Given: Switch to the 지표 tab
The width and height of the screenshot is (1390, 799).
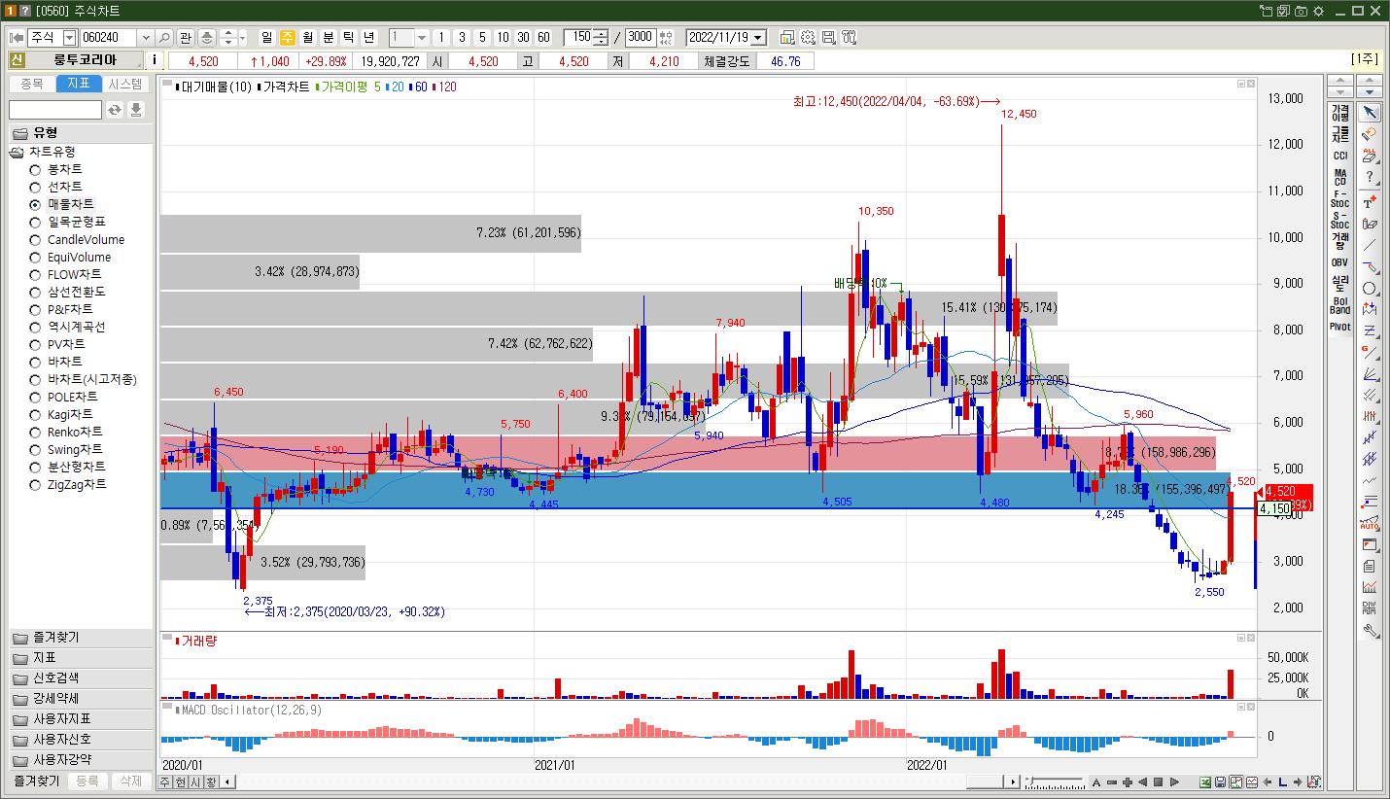Looking at the screenshot, I should tap(79, 85).
